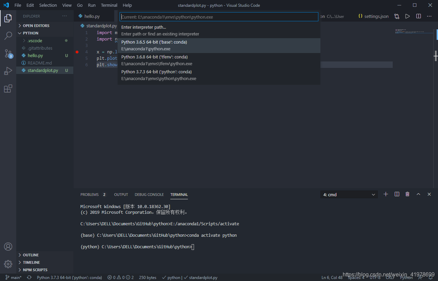Screen dimensions: 438x281
Task: Open the Edit menu
Action: [30, 5]
